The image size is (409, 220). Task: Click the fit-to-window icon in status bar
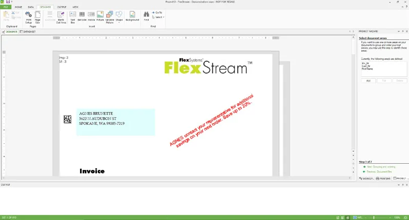pos(405,217)
